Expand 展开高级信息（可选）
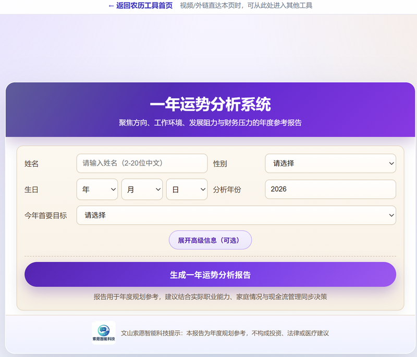 (x=210, y=240)
